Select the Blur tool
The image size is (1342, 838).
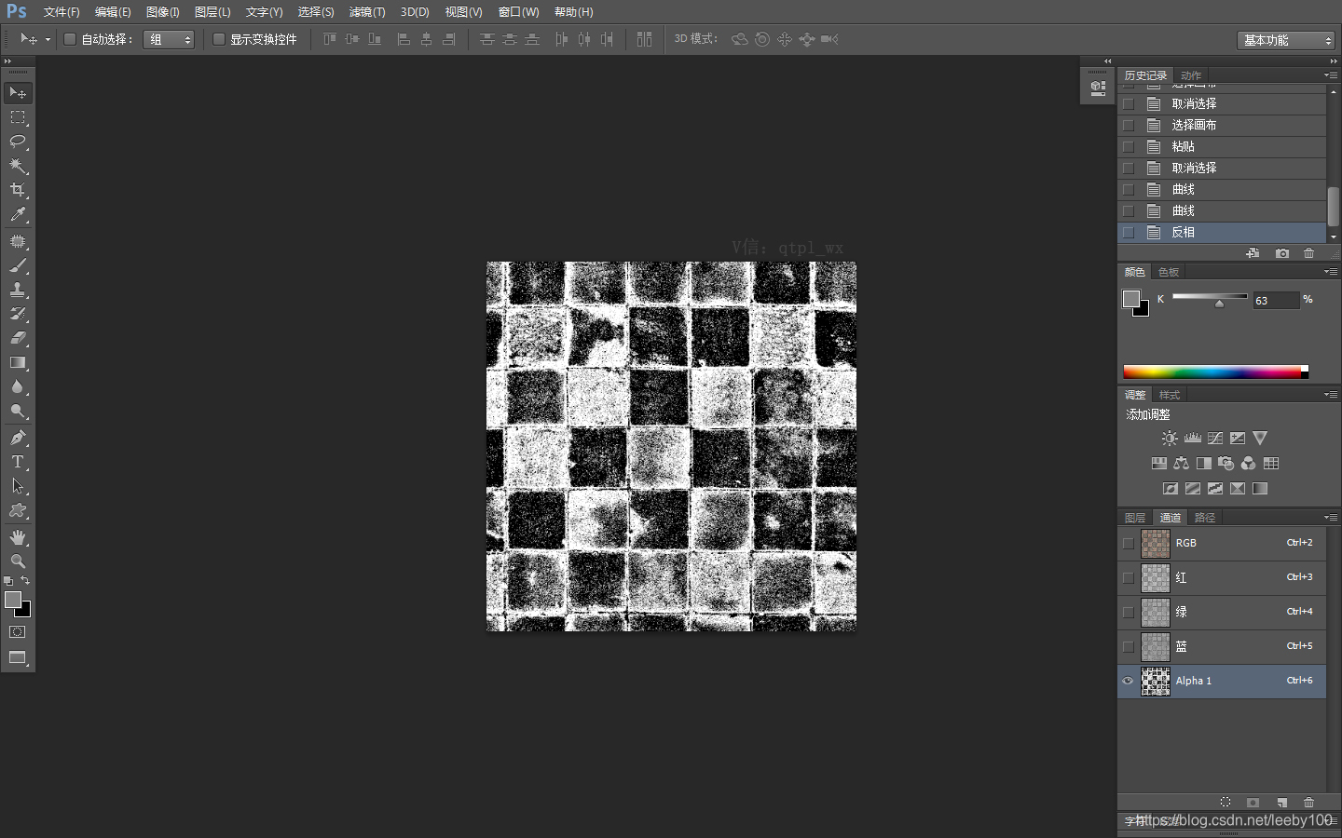click(18, 386)
